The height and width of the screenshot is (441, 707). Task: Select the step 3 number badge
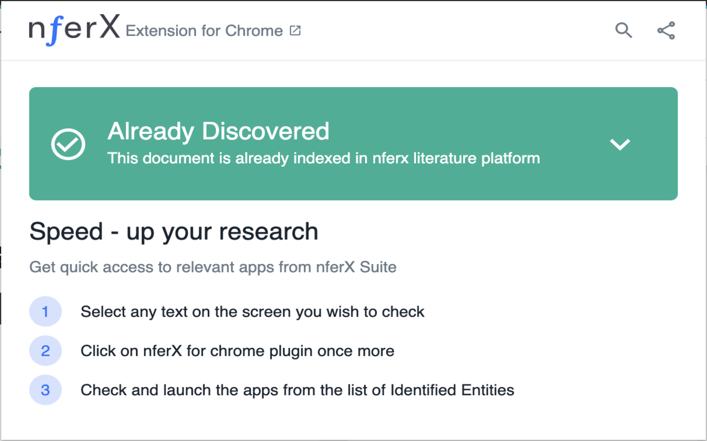(x=45, y=390)
